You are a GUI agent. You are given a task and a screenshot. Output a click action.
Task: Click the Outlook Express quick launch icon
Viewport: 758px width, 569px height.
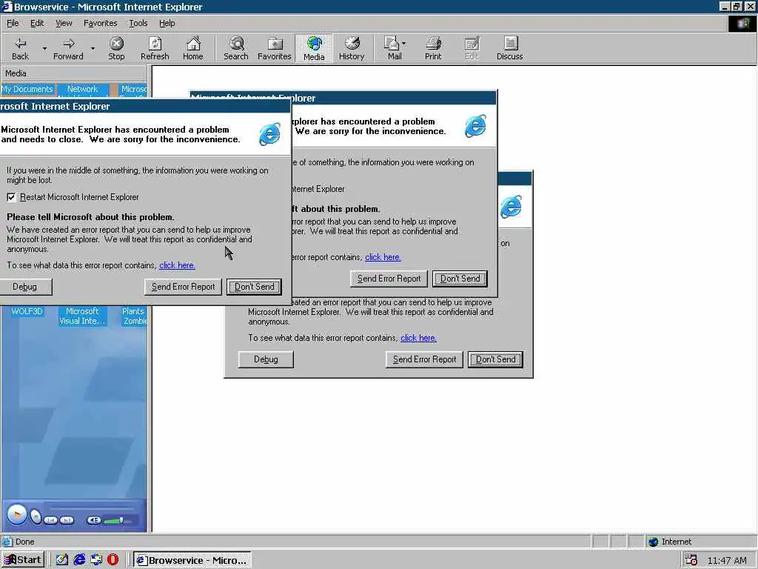click(x=96, y=560)
